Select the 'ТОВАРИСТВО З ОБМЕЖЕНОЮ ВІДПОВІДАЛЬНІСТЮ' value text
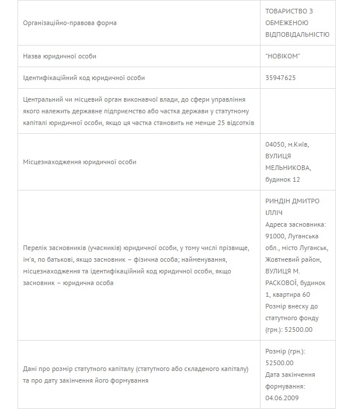 tap(297, 23)
